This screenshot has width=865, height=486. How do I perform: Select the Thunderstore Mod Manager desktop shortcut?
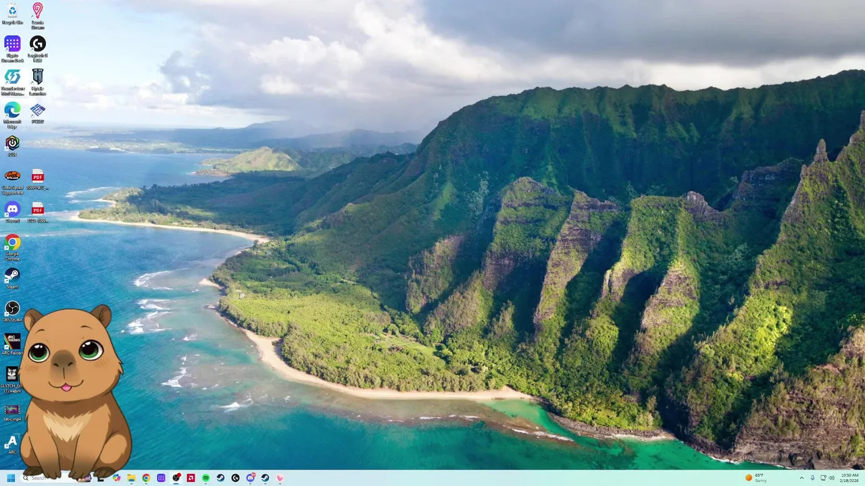coord(12,82)
